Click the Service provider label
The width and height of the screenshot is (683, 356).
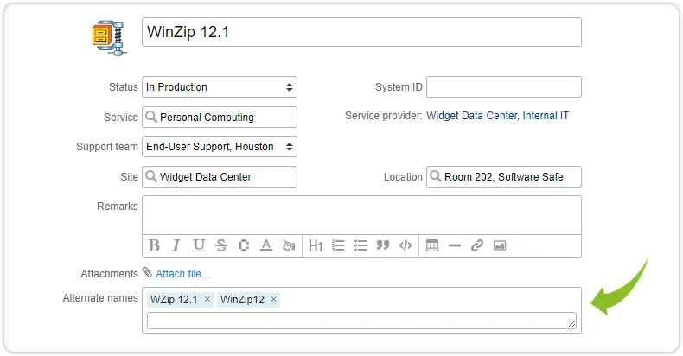(384, 116)
